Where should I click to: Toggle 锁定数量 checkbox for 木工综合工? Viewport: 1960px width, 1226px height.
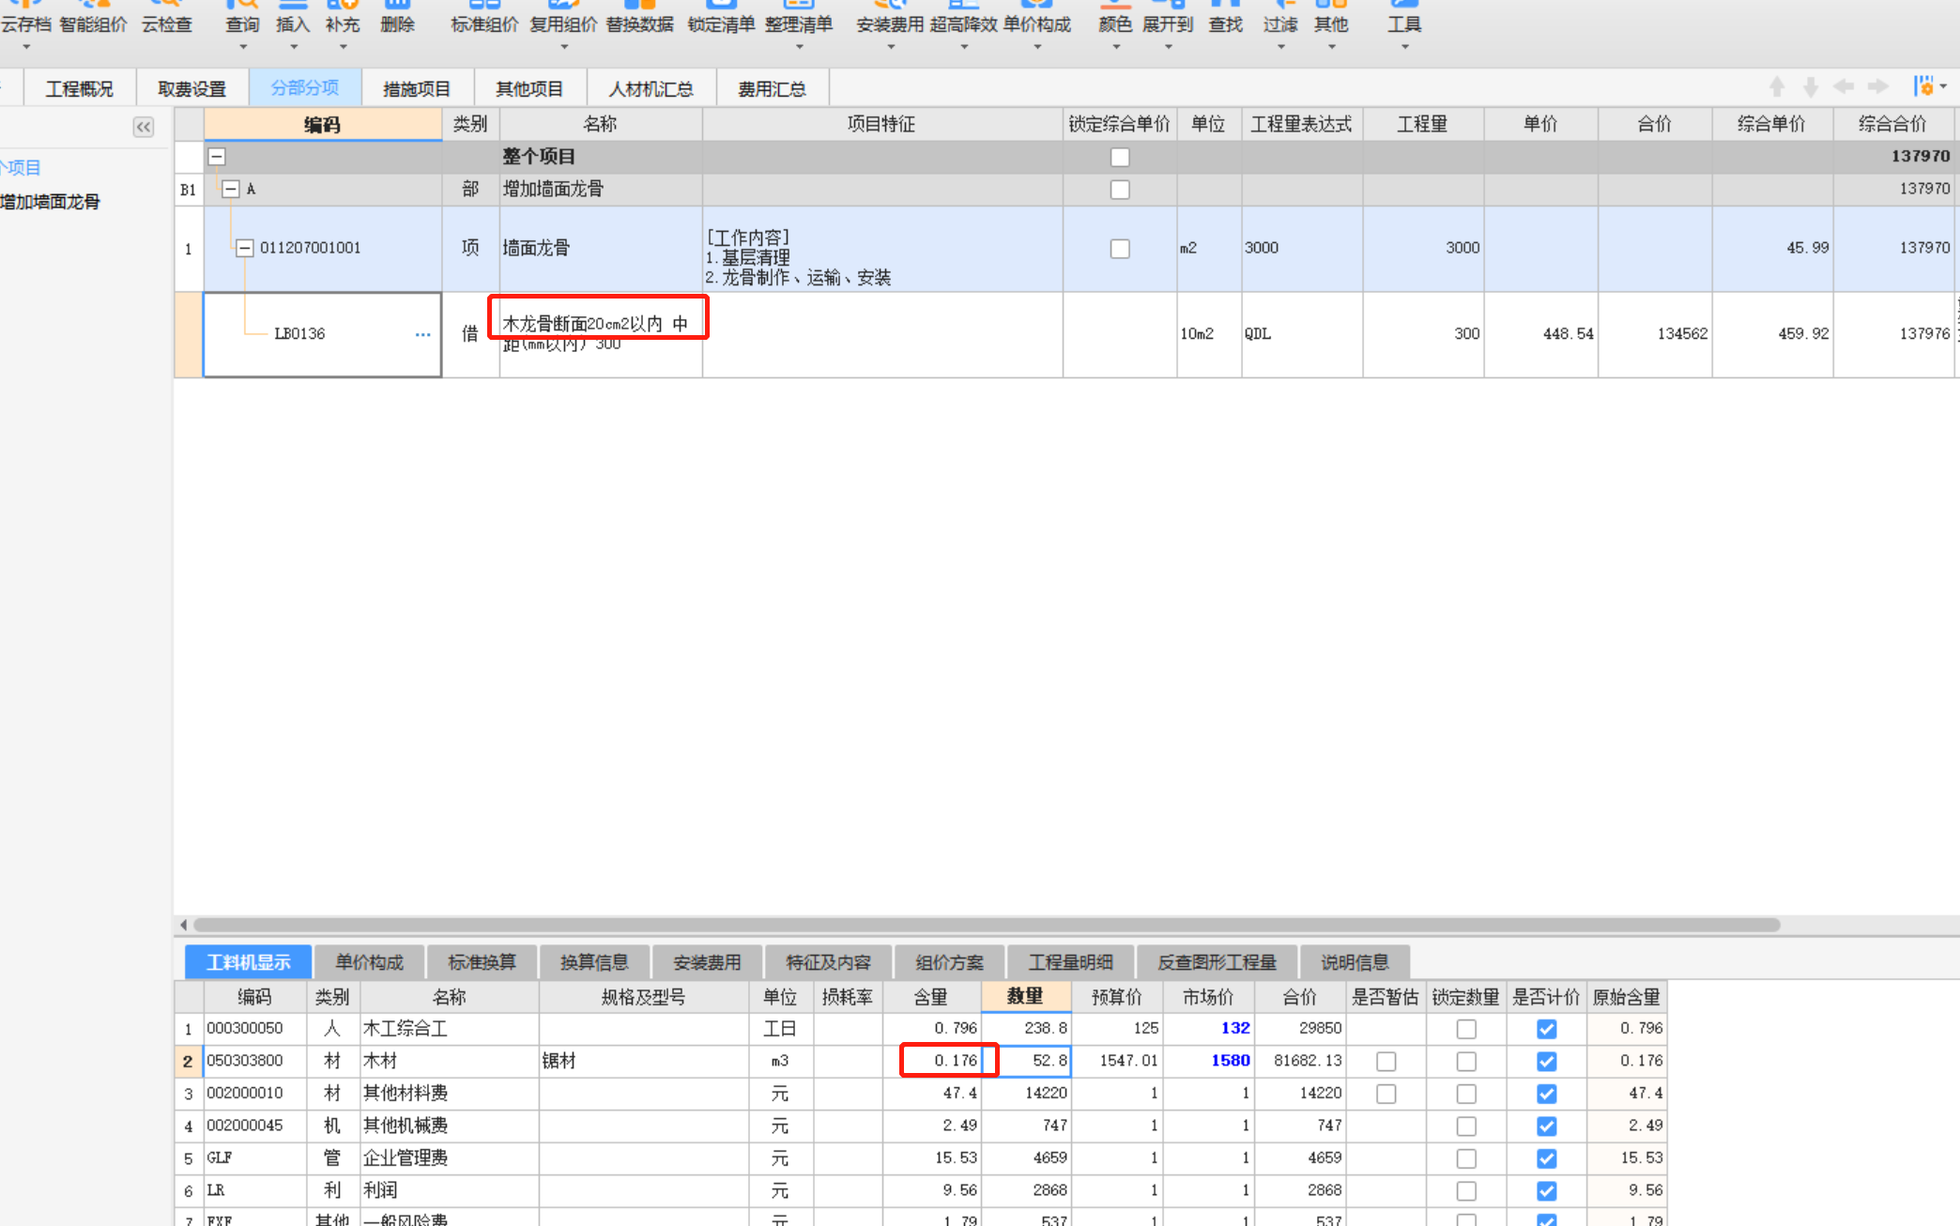[1466, 1029]
